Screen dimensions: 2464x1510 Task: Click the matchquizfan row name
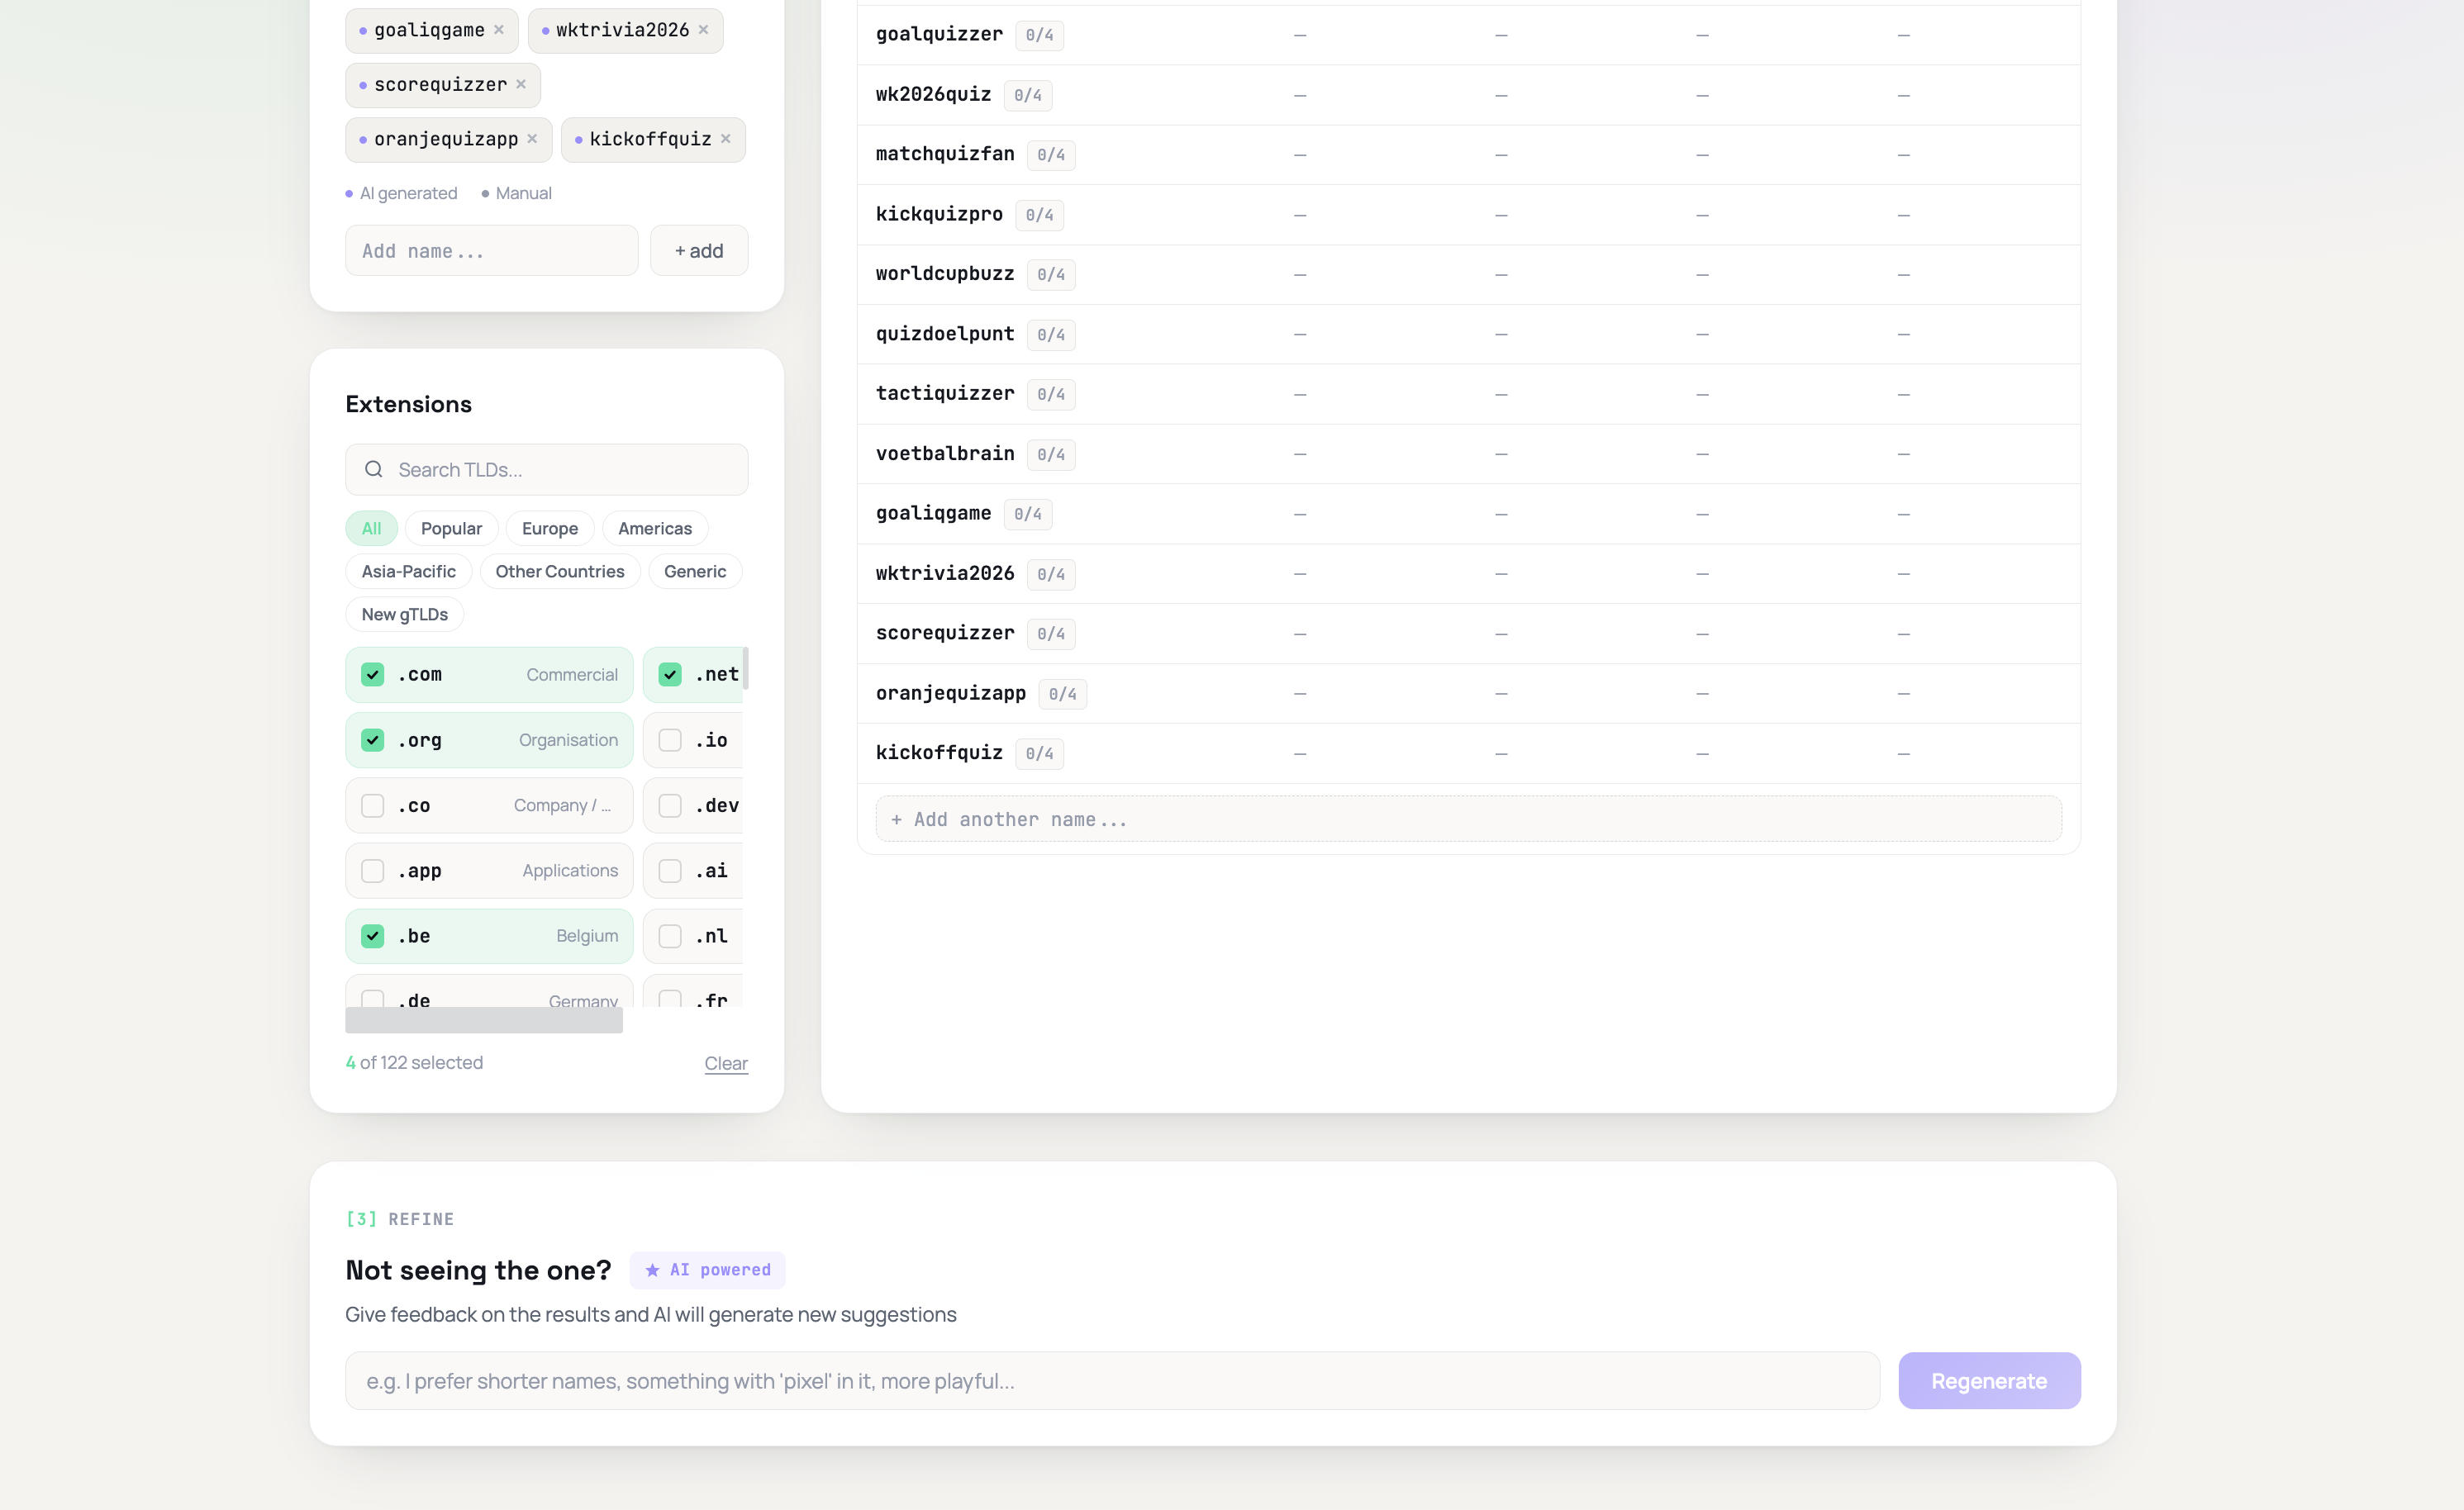pos(945,154)
